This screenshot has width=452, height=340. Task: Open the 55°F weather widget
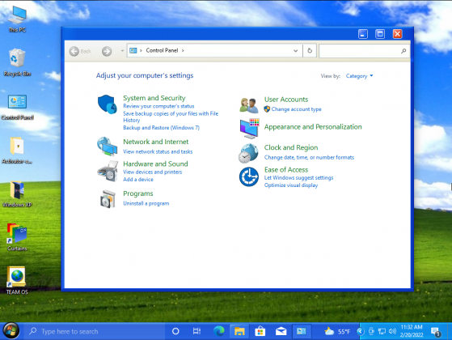337,331
